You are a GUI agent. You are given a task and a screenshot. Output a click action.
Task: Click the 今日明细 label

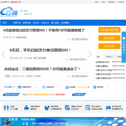(8, 87)
